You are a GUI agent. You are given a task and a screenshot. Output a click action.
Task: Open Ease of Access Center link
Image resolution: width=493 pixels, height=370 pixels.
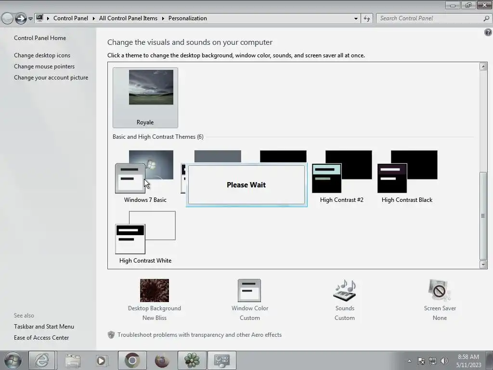pos(41,338)
